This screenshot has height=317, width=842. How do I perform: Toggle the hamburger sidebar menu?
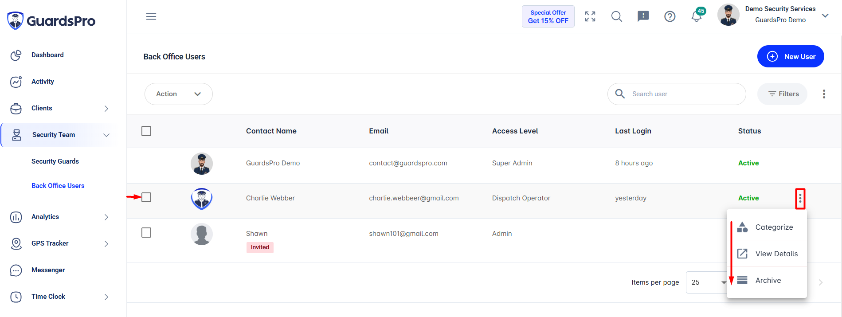(x=151, y=16)
